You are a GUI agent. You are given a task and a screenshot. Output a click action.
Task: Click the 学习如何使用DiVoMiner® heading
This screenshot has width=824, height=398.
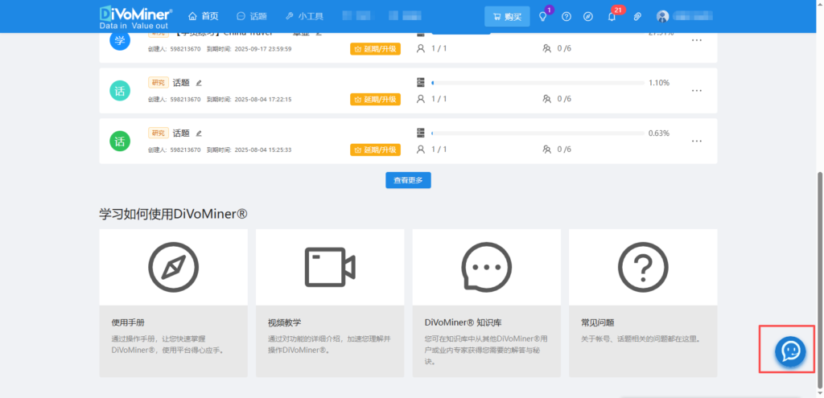(x=174, y=214)
